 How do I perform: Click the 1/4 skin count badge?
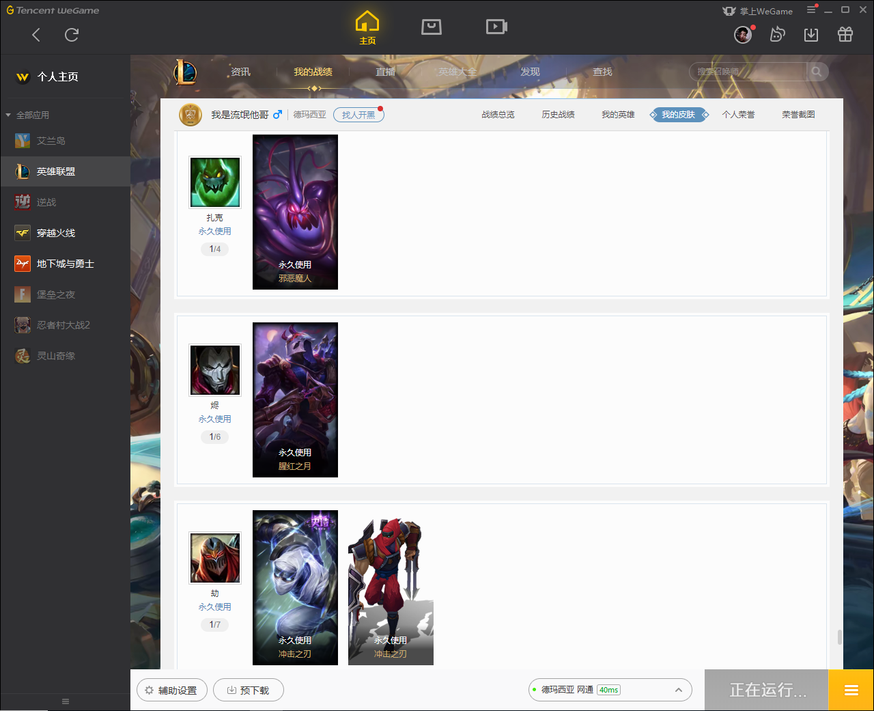[215, 249]
